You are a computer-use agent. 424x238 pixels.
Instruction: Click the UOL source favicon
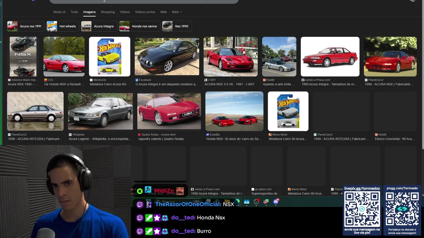(x=46, y=80)
